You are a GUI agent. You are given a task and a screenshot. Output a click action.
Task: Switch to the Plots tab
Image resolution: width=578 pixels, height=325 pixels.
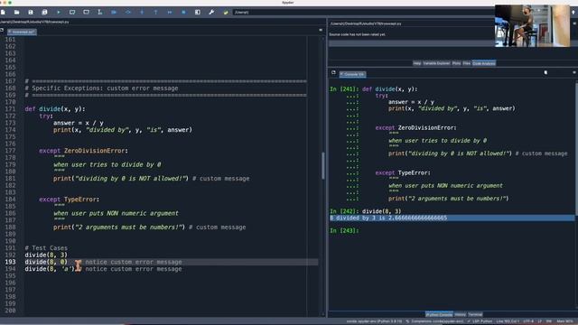coord(456,63)
